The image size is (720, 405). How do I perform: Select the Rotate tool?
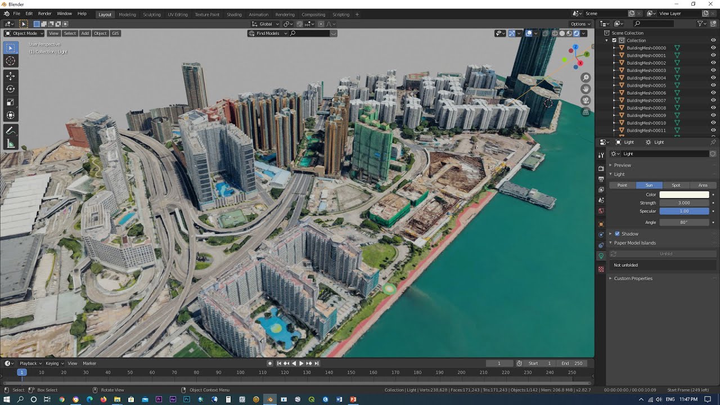(x=10, y=89)
